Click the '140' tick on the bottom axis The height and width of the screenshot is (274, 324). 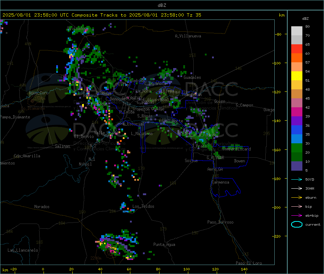coord(244,269)
